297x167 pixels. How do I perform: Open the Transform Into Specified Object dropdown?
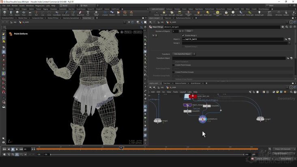[184, 54]
